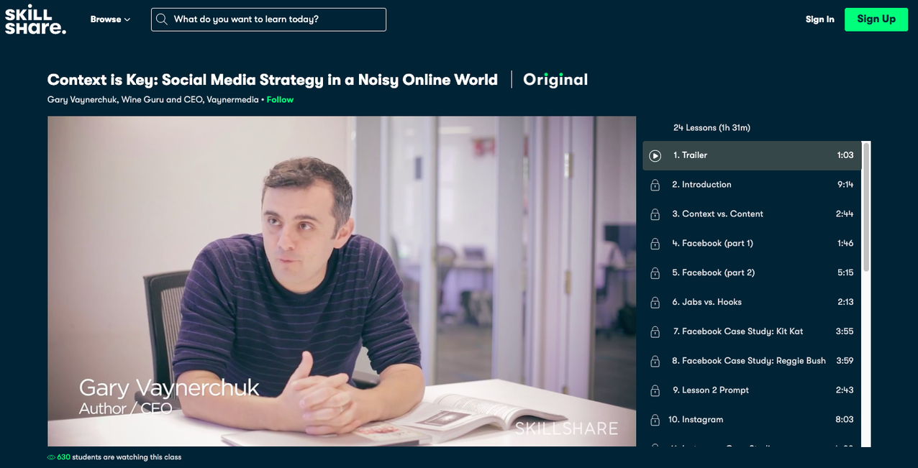Click the lock icon for Facebook (part 2)
The height and width of the screenshot is (468, 918).
(x=655, y=273)
